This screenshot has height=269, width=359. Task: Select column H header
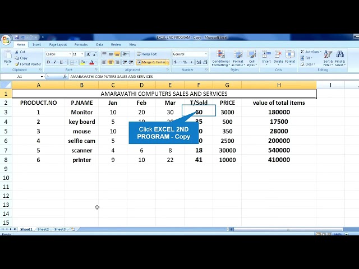click(279, 85)
